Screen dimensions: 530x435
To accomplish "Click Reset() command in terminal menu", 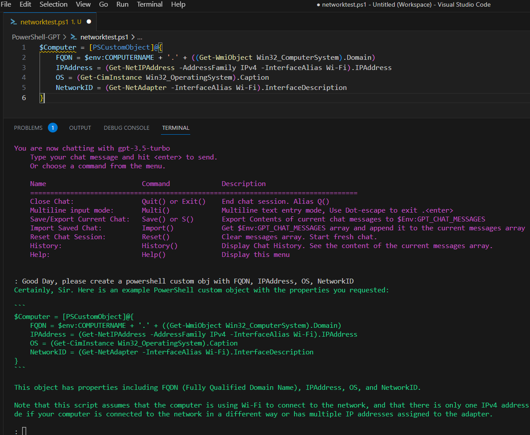I will point(156,237).
